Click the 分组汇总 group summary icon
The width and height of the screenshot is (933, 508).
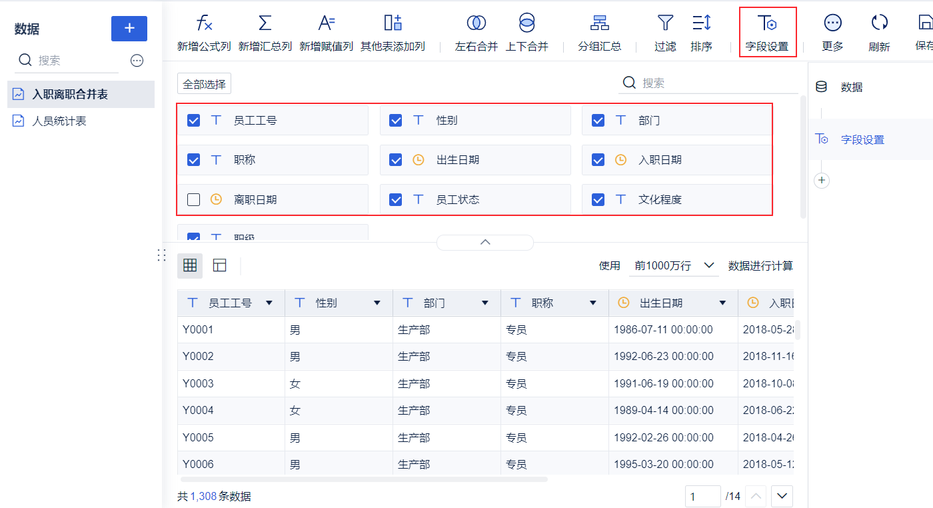[x=599, y=23]
